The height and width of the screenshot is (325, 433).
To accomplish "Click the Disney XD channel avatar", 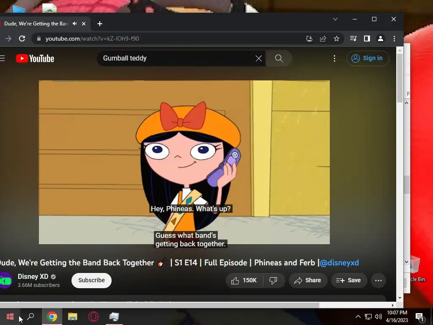I will click(x=5, y=280).
